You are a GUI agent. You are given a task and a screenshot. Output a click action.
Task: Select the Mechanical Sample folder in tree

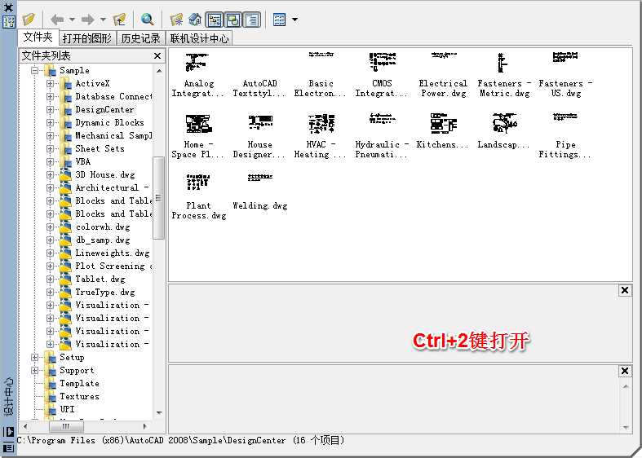pos(113,136)
